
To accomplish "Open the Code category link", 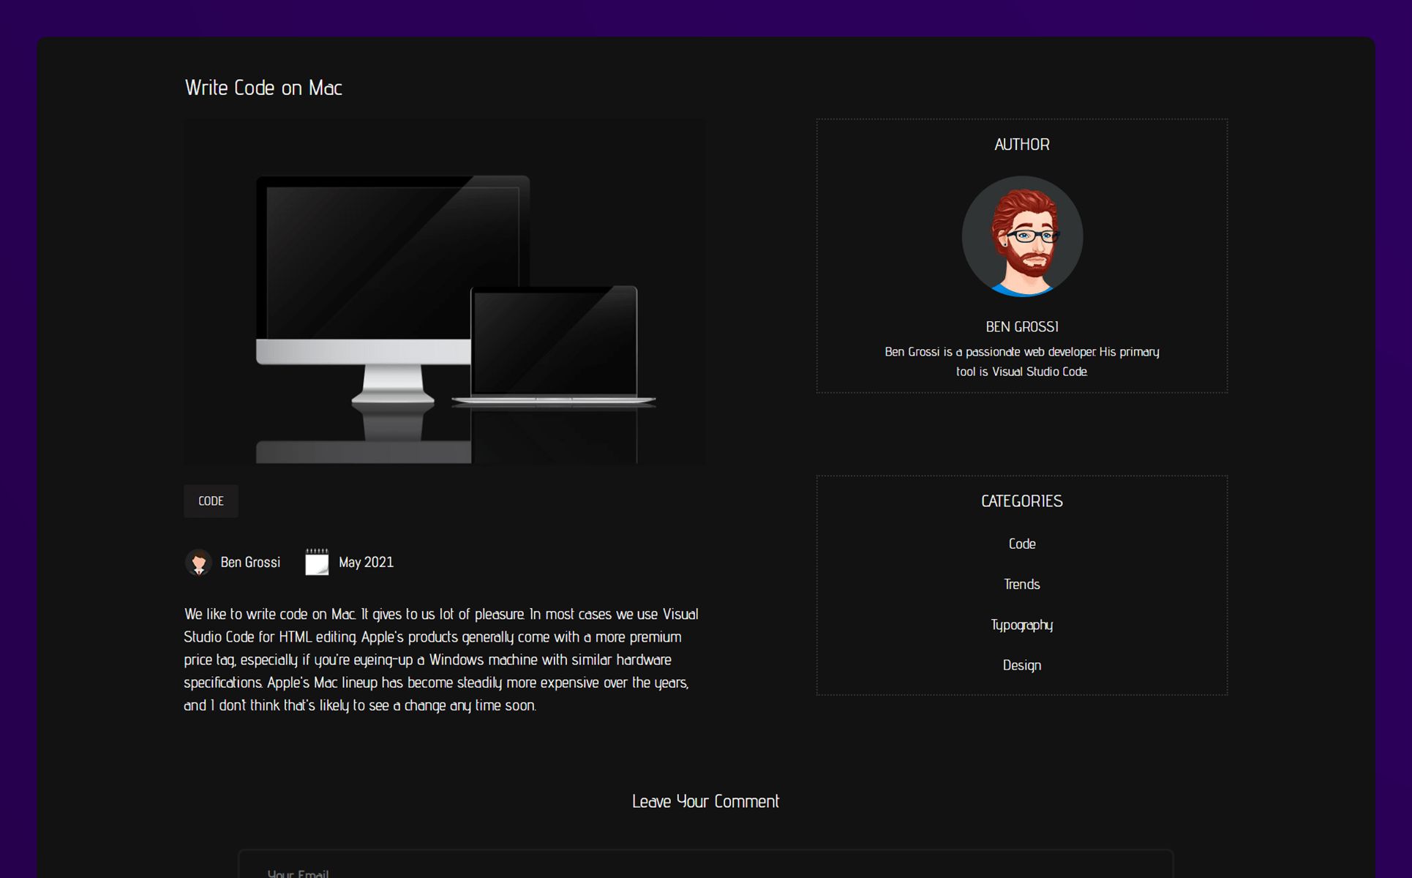I will (1021, 544).
